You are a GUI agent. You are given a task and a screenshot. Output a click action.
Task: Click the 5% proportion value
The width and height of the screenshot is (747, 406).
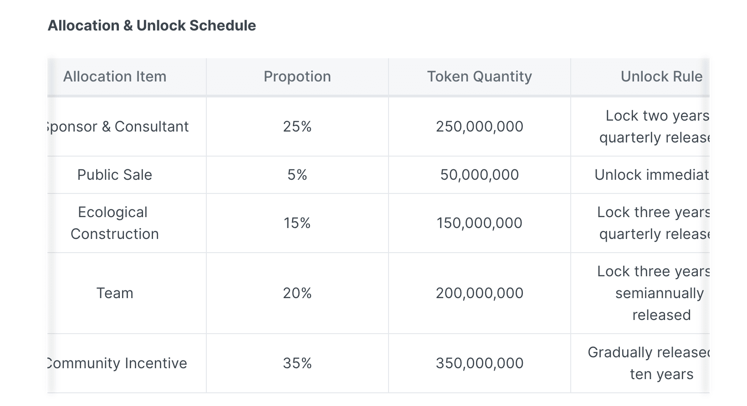click(297, 175)
